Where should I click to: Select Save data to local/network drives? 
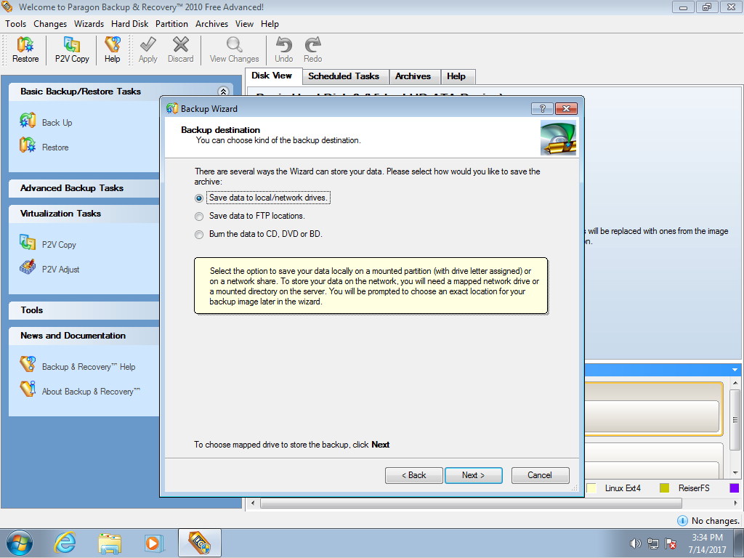coord(199,198)
